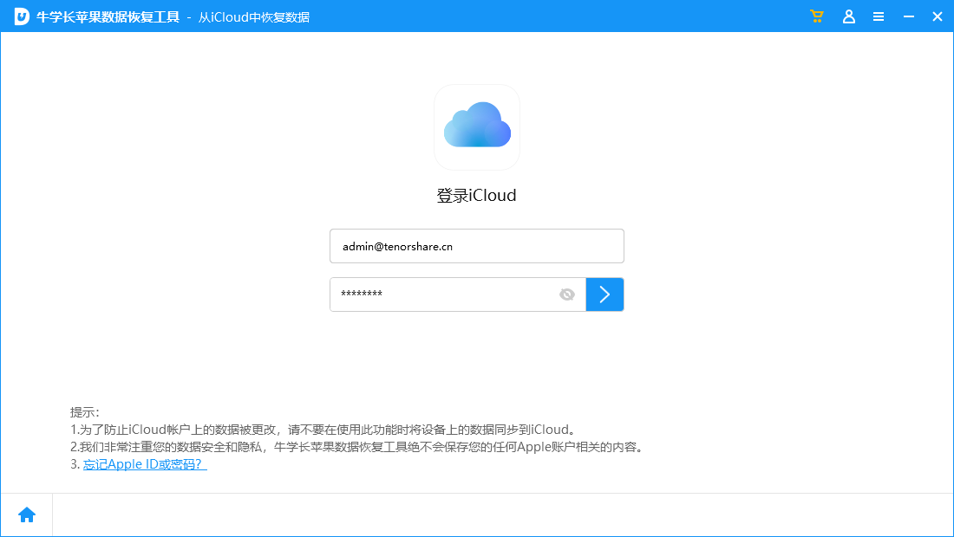The image size is (954, 537).
Task: Click the iCloud cloud logo
Action: [476, 126]
